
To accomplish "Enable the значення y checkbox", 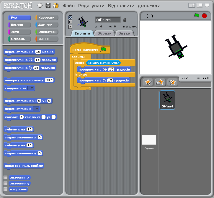I will pos(5,183).
